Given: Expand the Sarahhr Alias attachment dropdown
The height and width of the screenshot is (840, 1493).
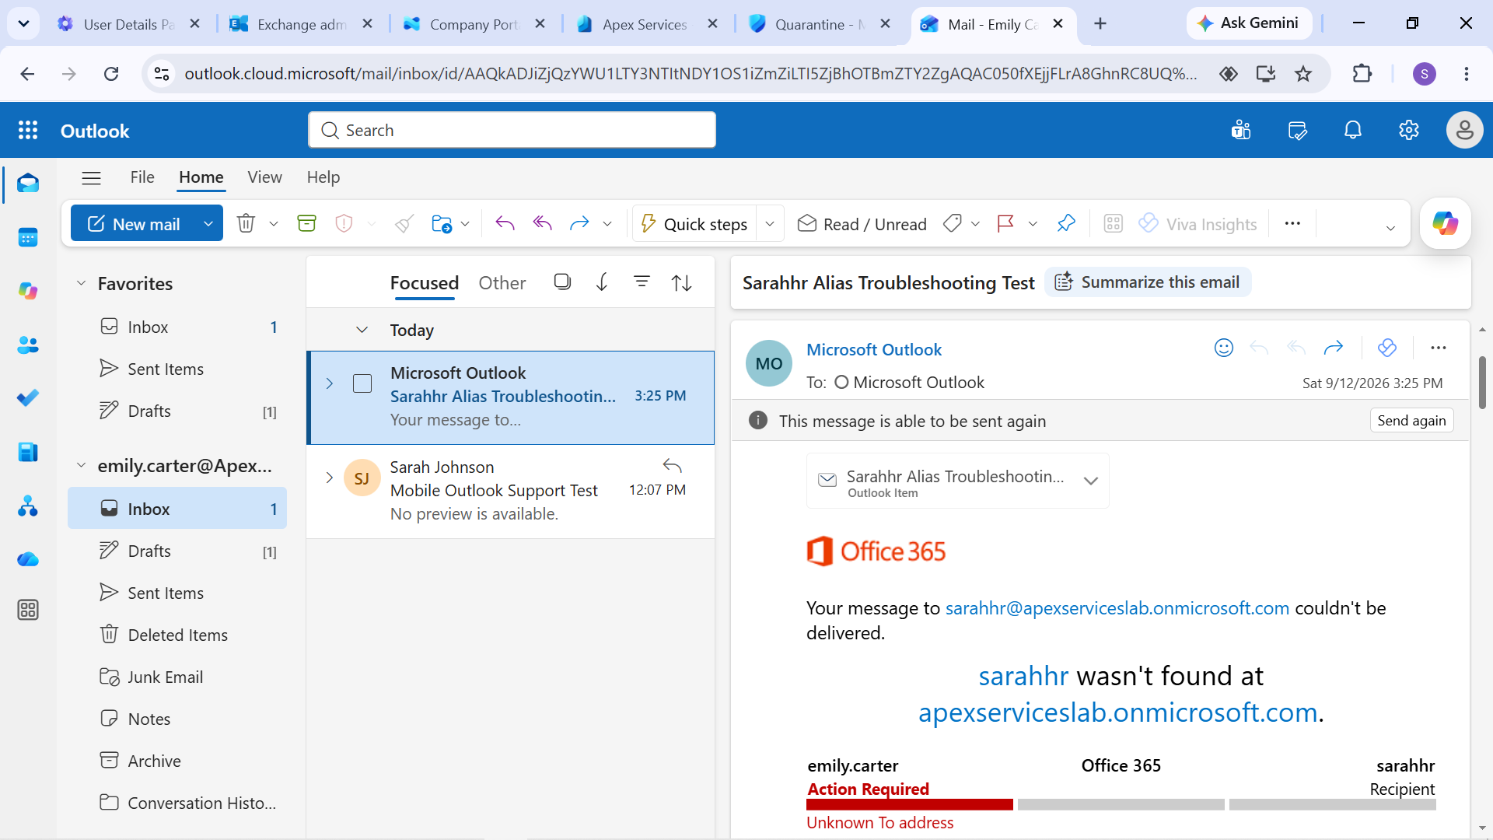Looking at the screenshot, I should 1091,481.
